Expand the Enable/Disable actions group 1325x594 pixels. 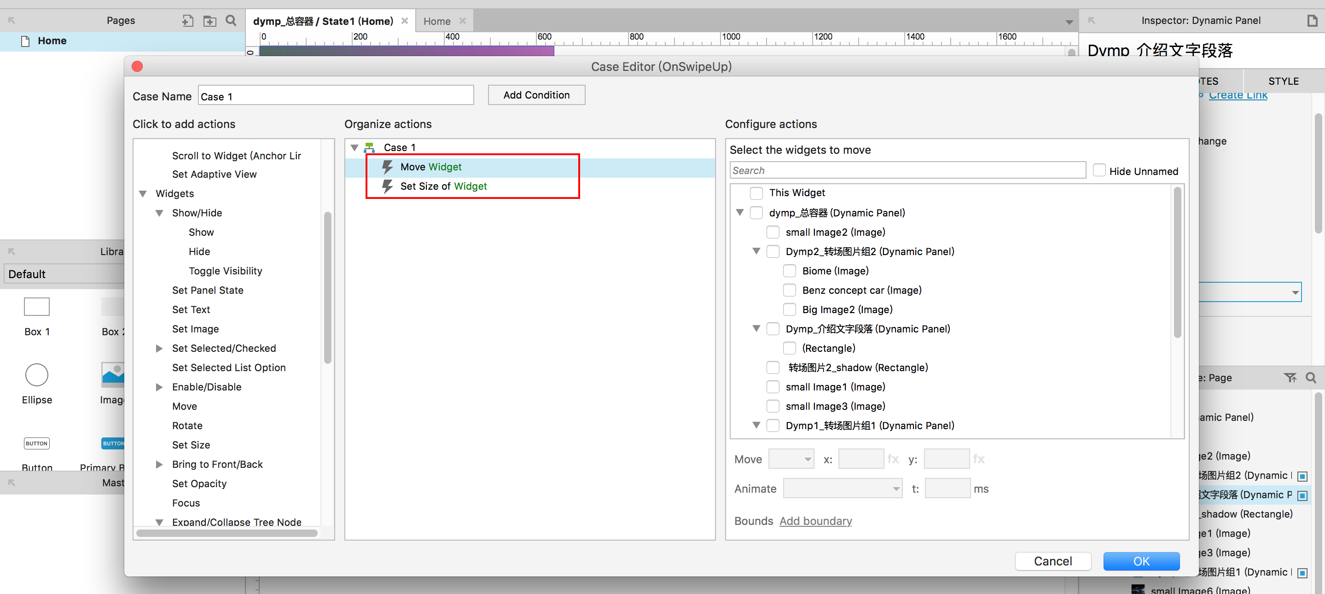point(159,387)
